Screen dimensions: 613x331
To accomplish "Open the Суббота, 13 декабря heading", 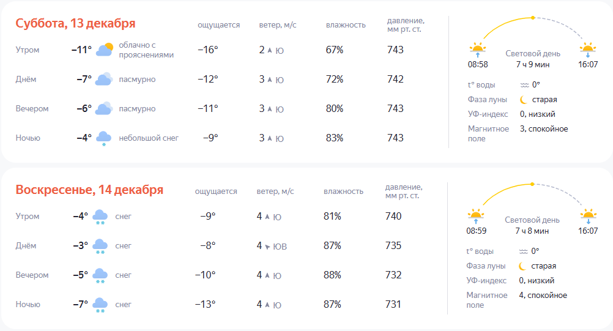I will pyautogui.click(x=75, y=23).
